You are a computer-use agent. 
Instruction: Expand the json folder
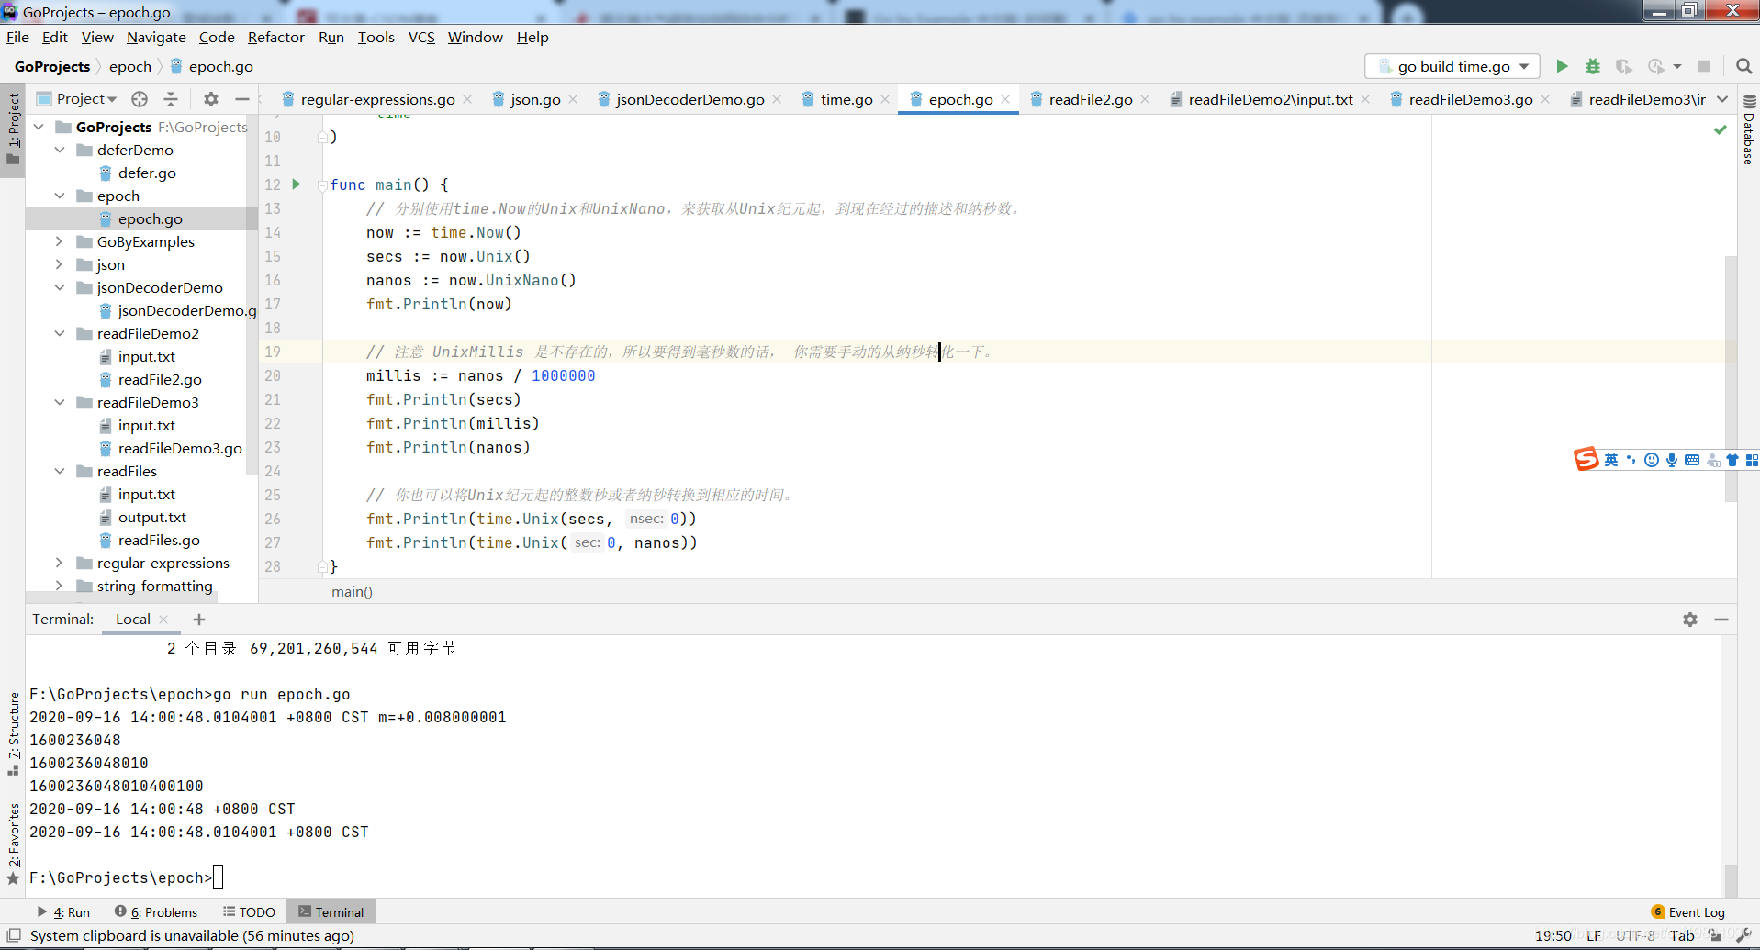[60, 264]
